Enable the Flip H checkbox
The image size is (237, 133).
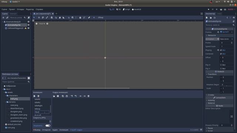221,65
